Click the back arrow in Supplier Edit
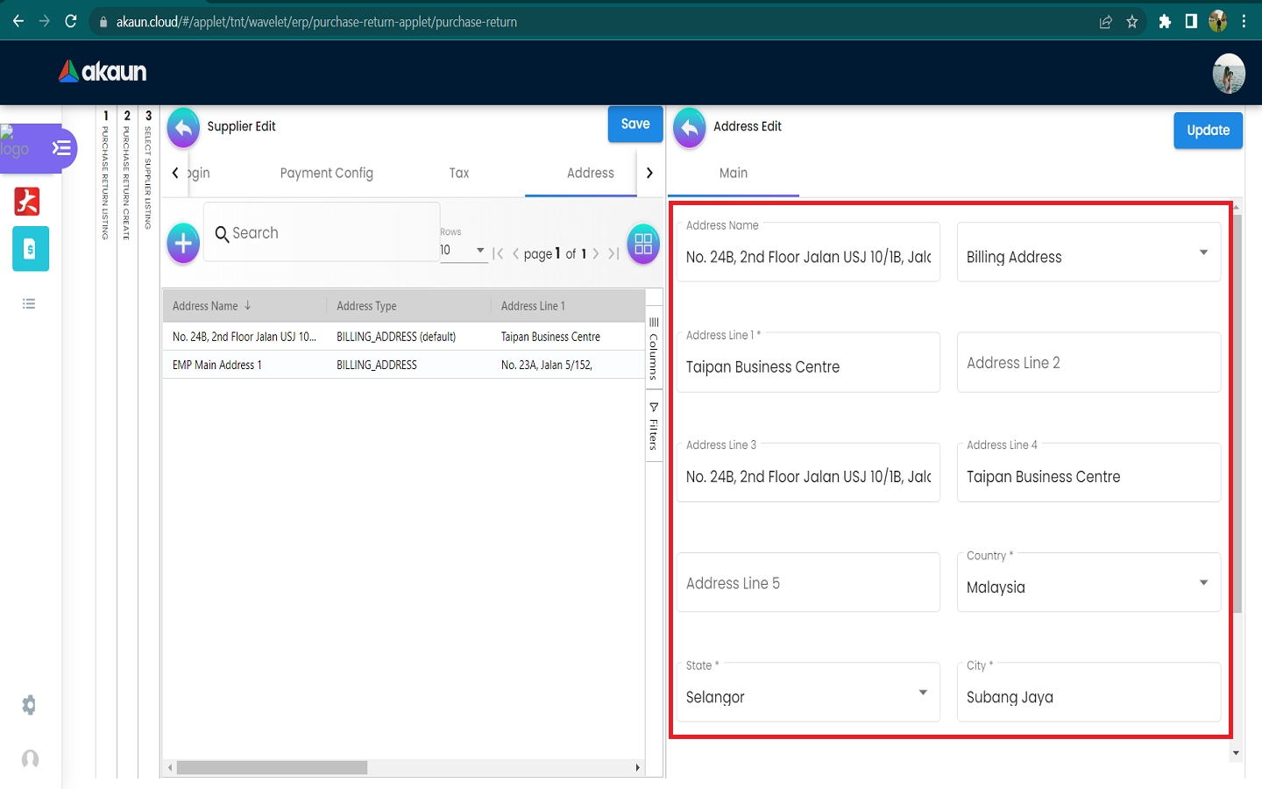This screenshot has height=789, width=1262. click(183, 128)
